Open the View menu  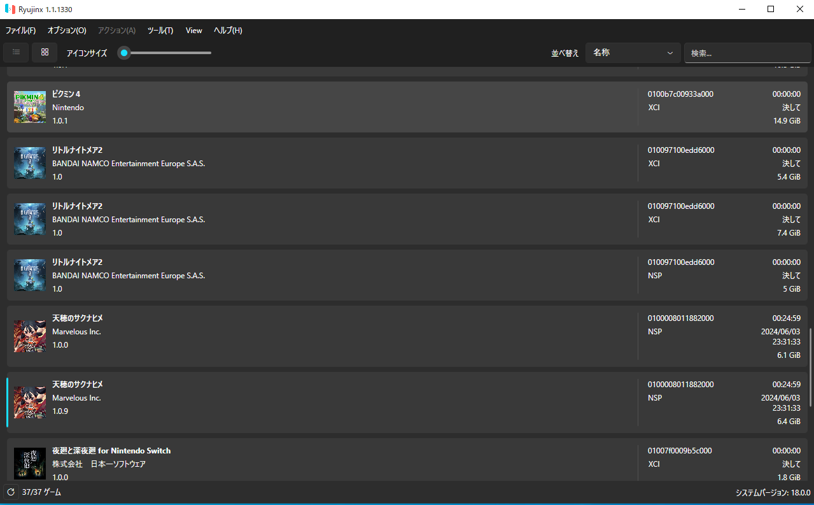[x=193, y=31]
